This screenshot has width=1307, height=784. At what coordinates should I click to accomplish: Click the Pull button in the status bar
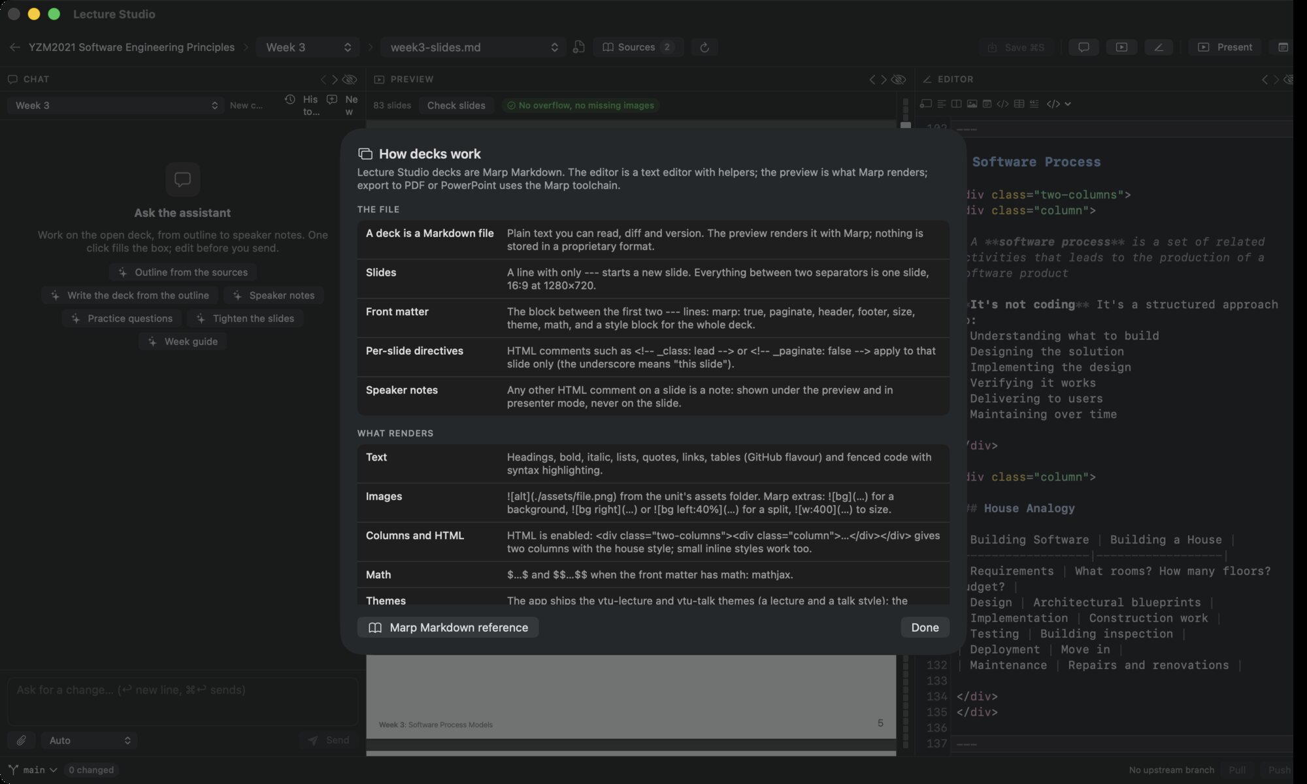1237,770
